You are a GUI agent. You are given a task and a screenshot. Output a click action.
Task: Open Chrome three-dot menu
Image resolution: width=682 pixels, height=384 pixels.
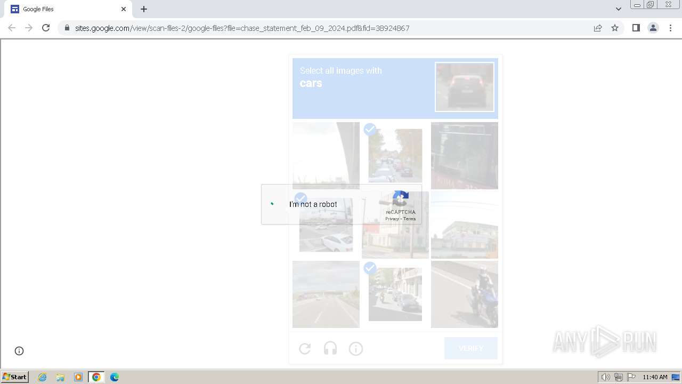point(670,28)
